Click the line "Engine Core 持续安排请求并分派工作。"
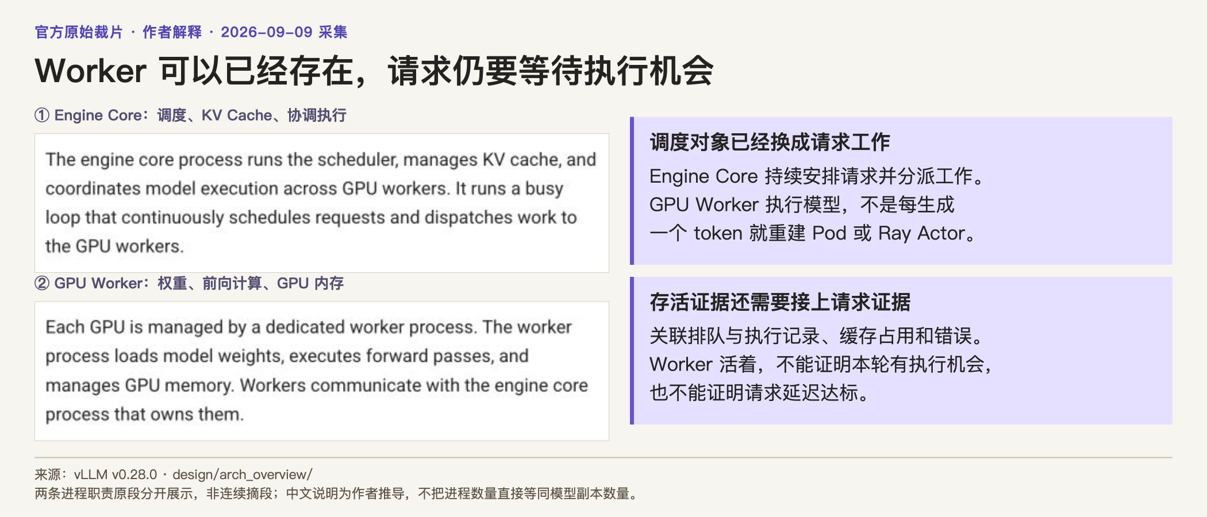The height and width of the screenshot is (517, 1207). (x=817, y=176)
